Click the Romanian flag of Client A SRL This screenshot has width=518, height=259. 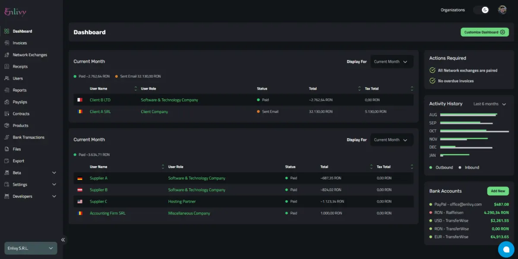[x=79, y=112]
